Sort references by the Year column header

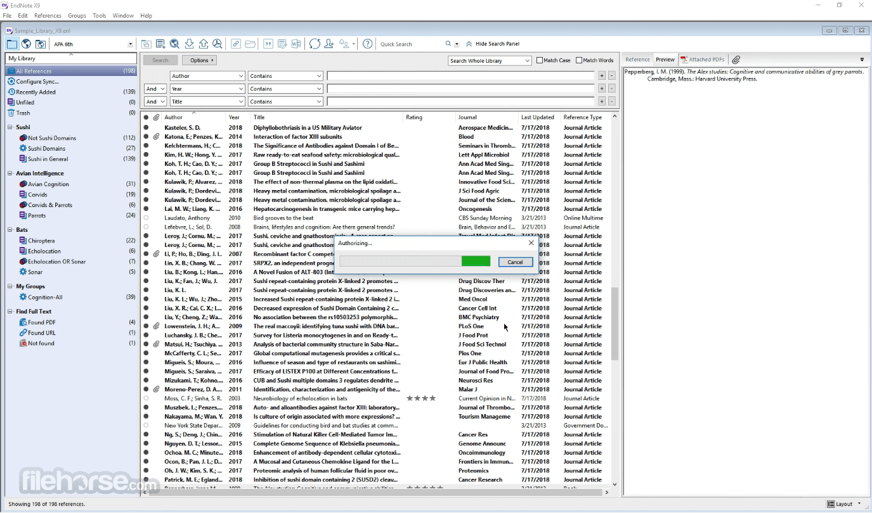pos(238,117)
